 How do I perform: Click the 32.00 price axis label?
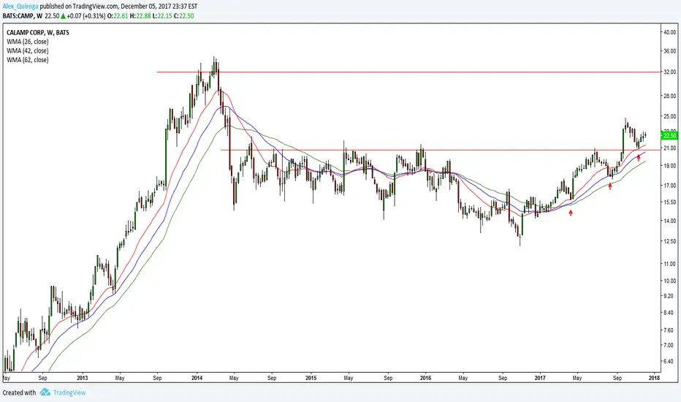coord(669,72)
